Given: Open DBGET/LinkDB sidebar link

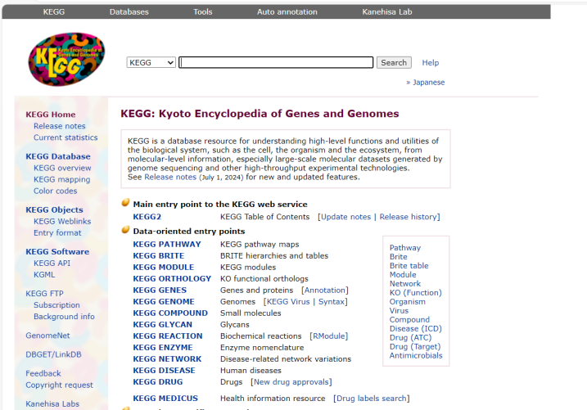Looking at the screenshot, I should [53, 354].
